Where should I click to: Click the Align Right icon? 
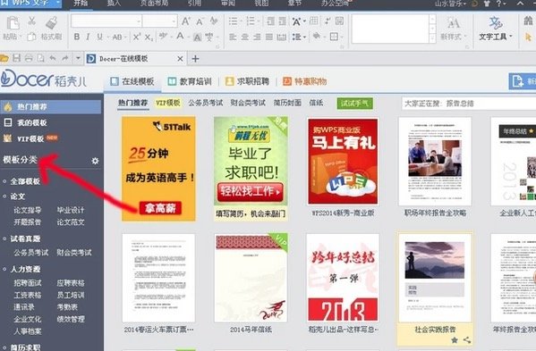(257, 37)
